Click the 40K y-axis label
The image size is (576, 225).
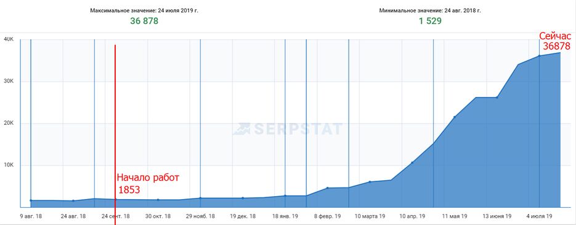point(9,39)
